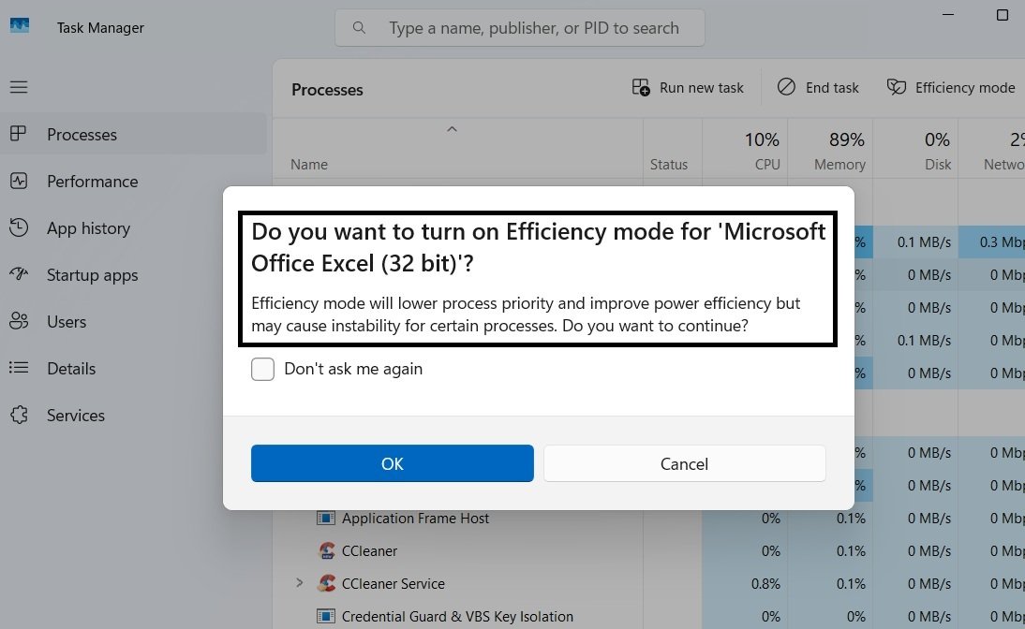The image size is (1025, 629).
Task: Select the Application Frame Host row name
Action: pos(415,518)
